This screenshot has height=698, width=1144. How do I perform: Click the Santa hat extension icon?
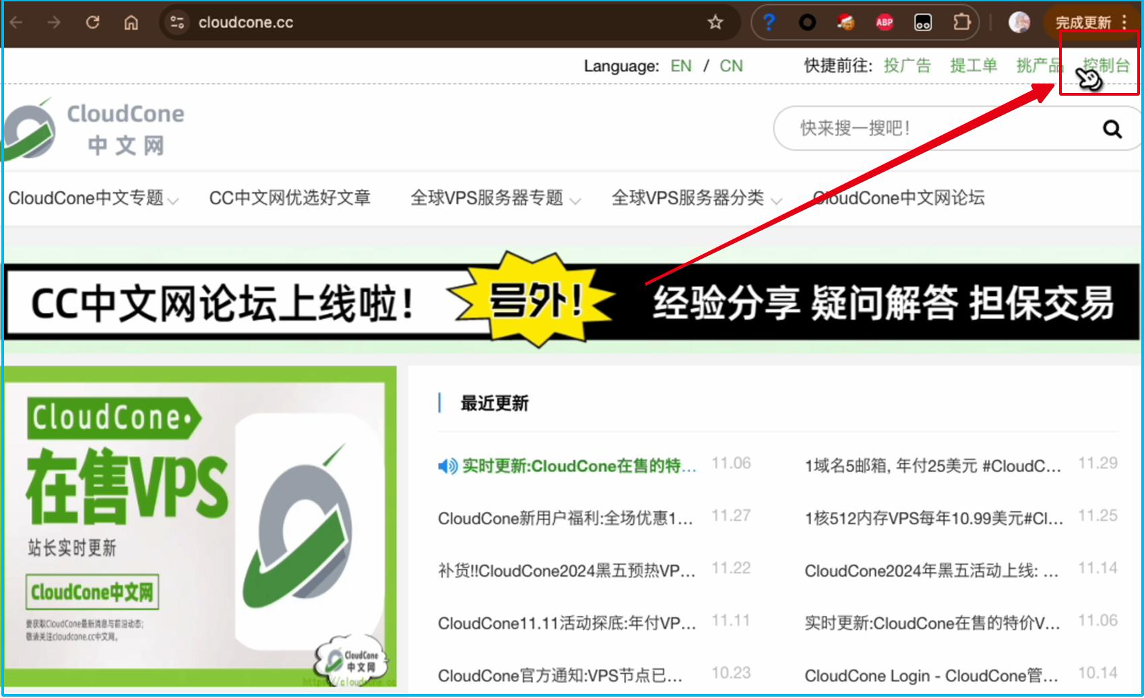[846, 22]
